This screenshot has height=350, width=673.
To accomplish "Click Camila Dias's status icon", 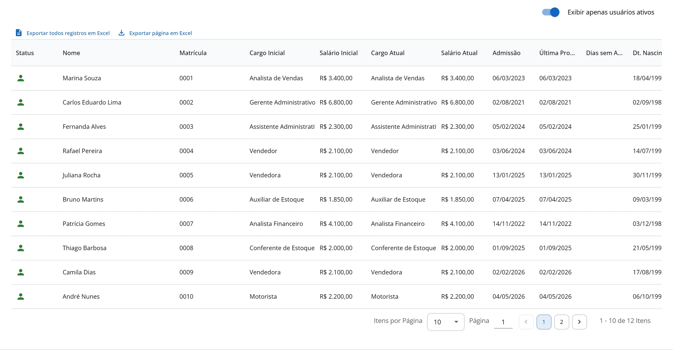I will click(x=21, y=272).
